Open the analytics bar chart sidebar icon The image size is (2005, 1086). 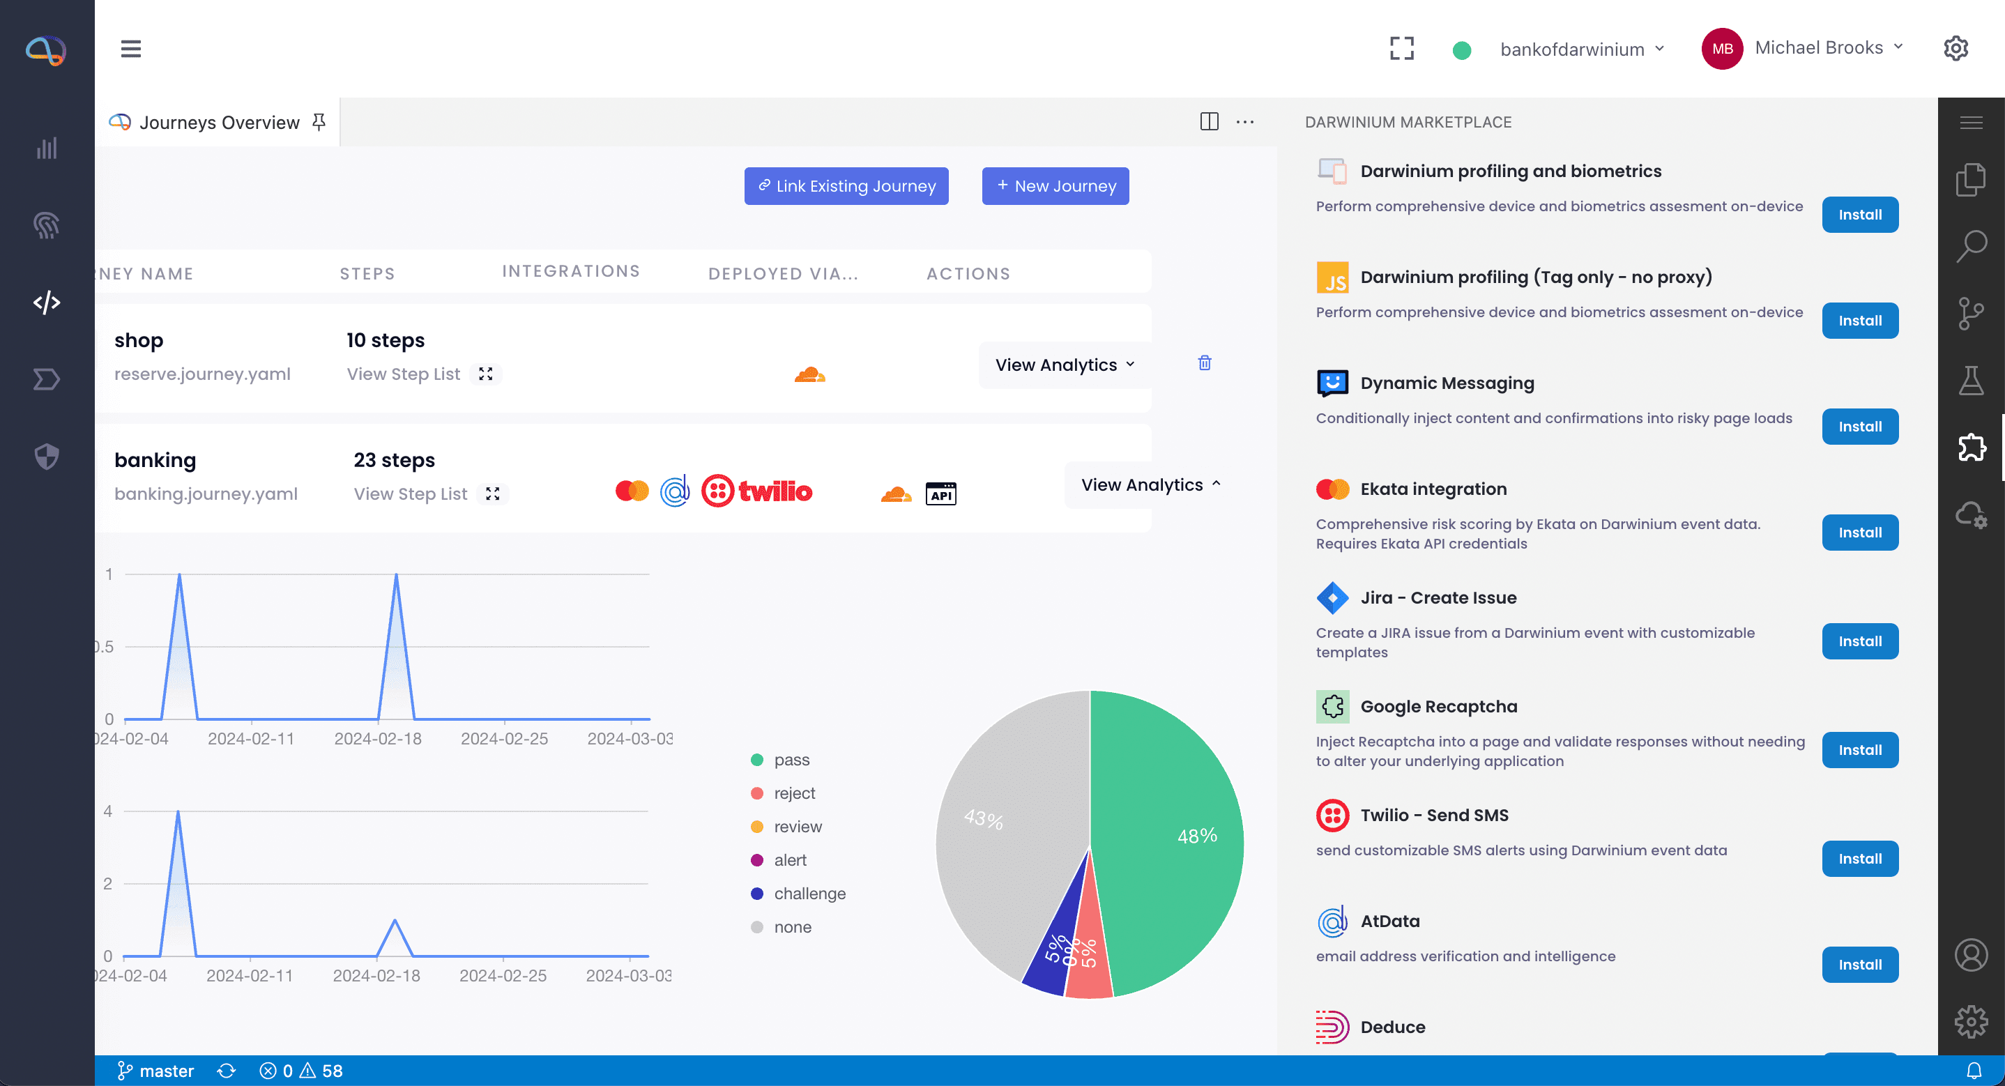click(47, 148)
